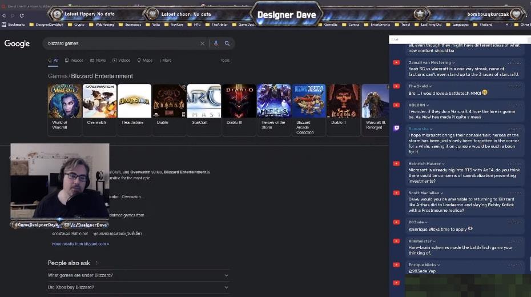The image size is (531, 297).
Task: Click the Latest cheer badge icon
Action: coord(152,14)
